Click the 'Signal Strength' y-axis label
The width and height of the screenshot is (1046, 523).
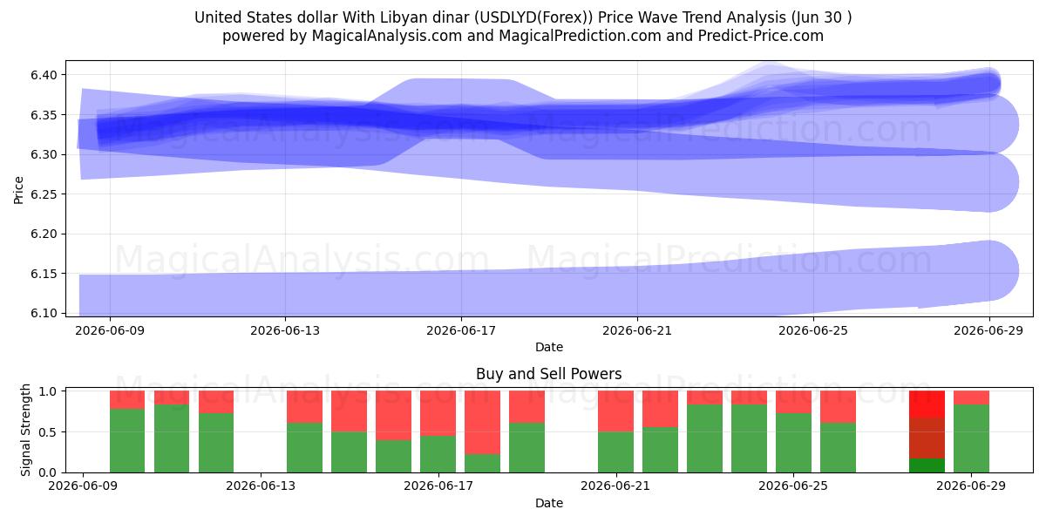pos(26,430)
